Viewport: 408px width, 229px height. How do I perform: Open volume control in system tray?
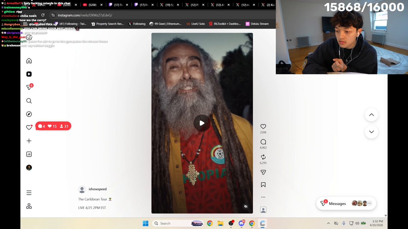click(x=357, y=223)
